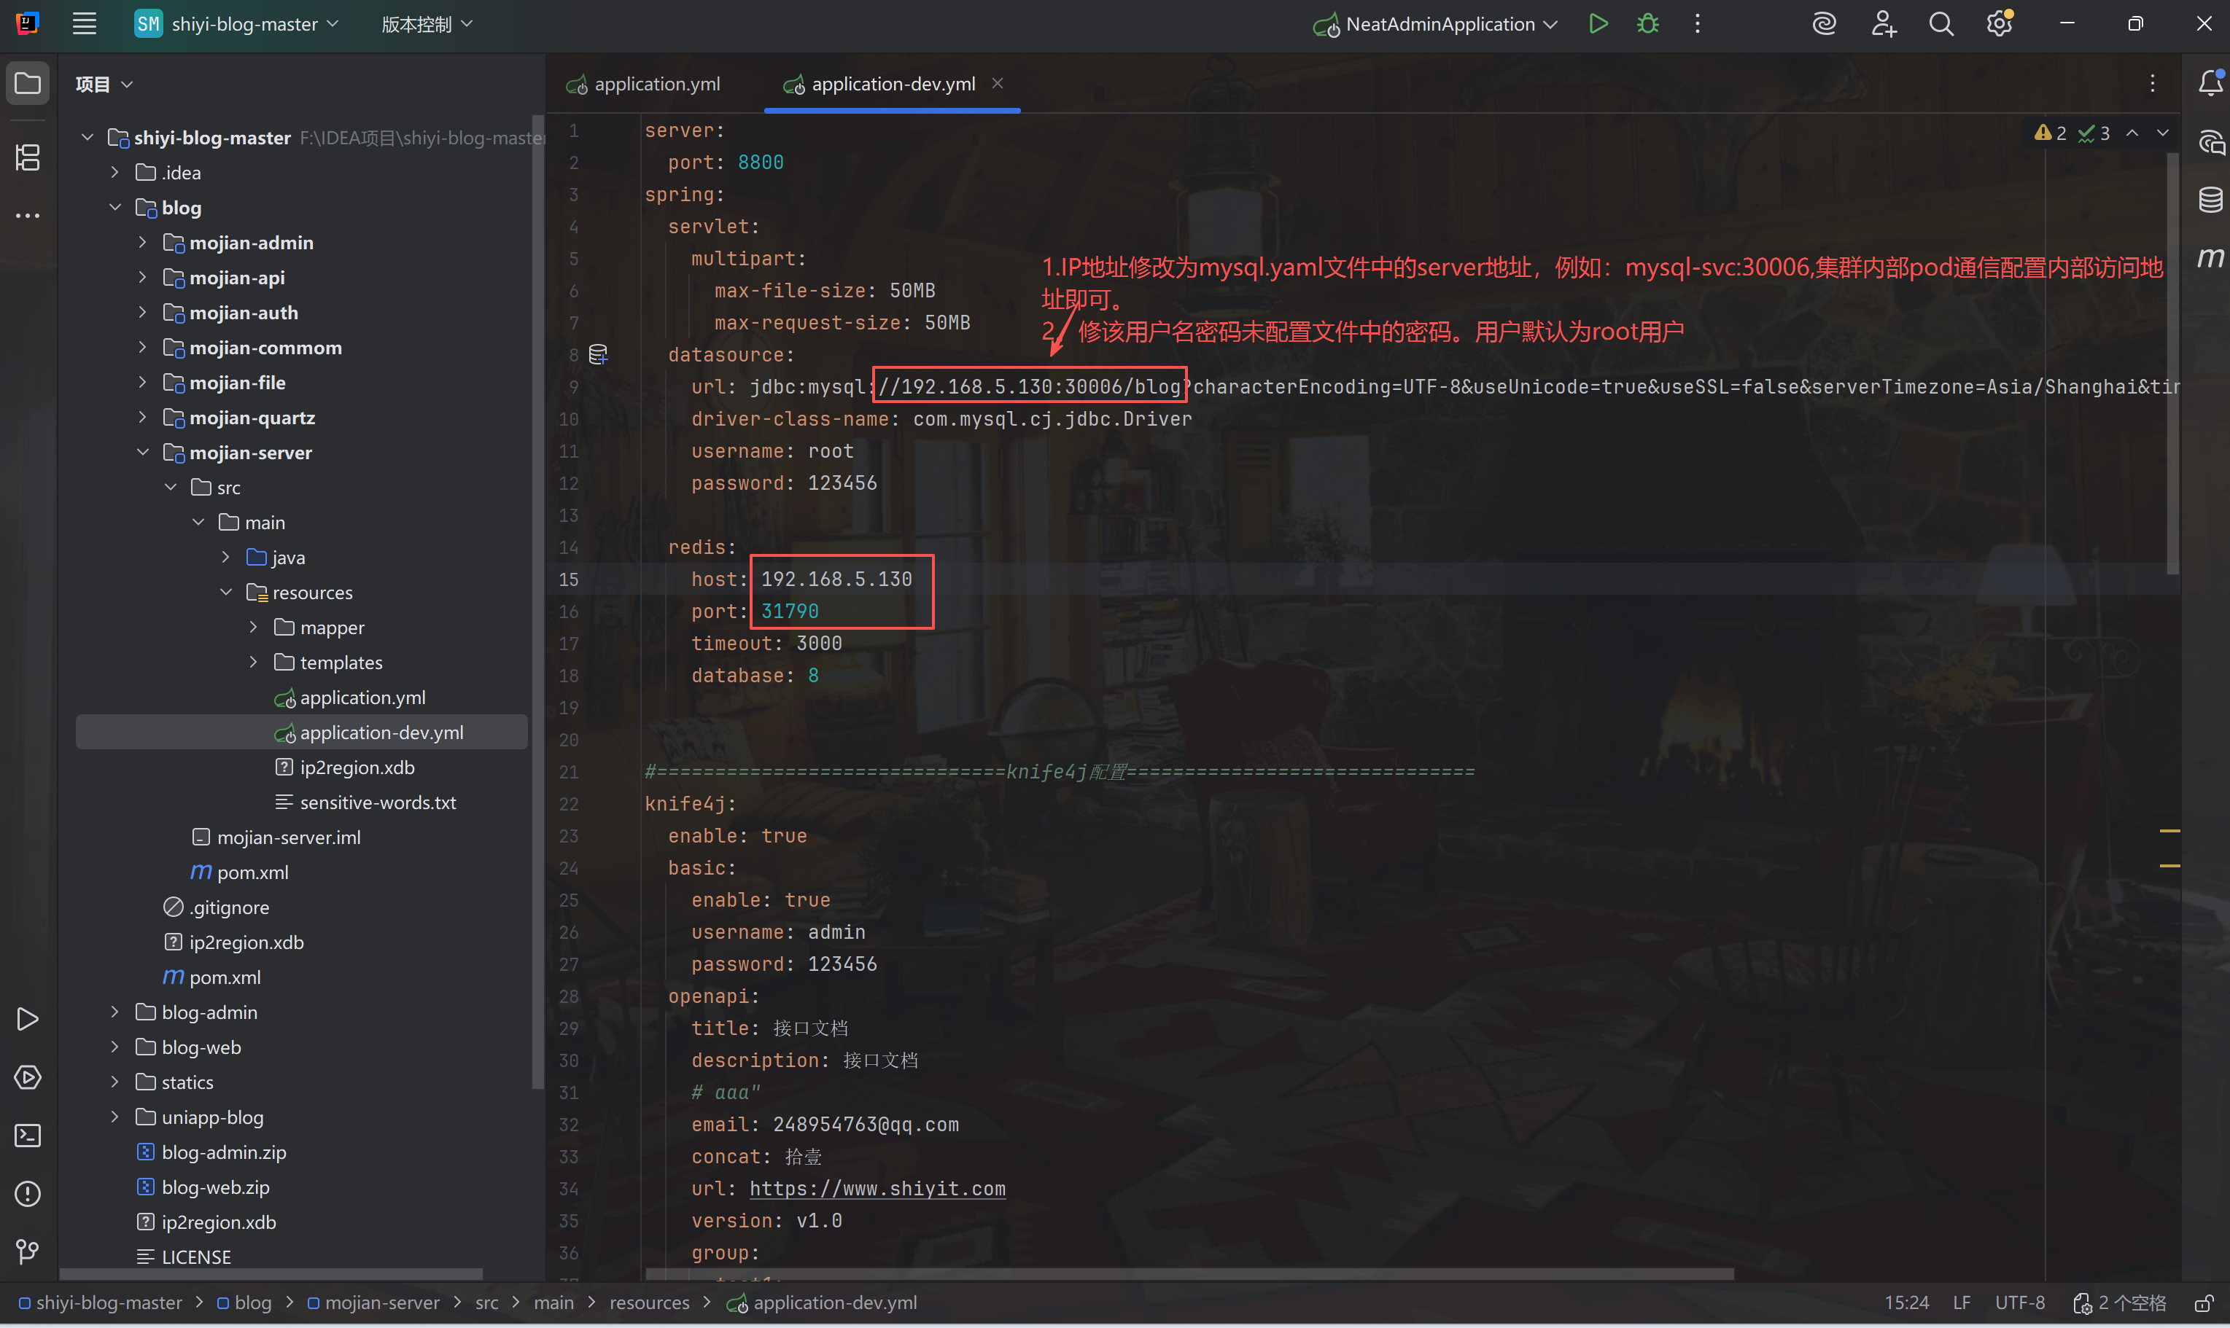Toggle the Project tool window button
2230x1328 pixels.
(x=28, y=84)
